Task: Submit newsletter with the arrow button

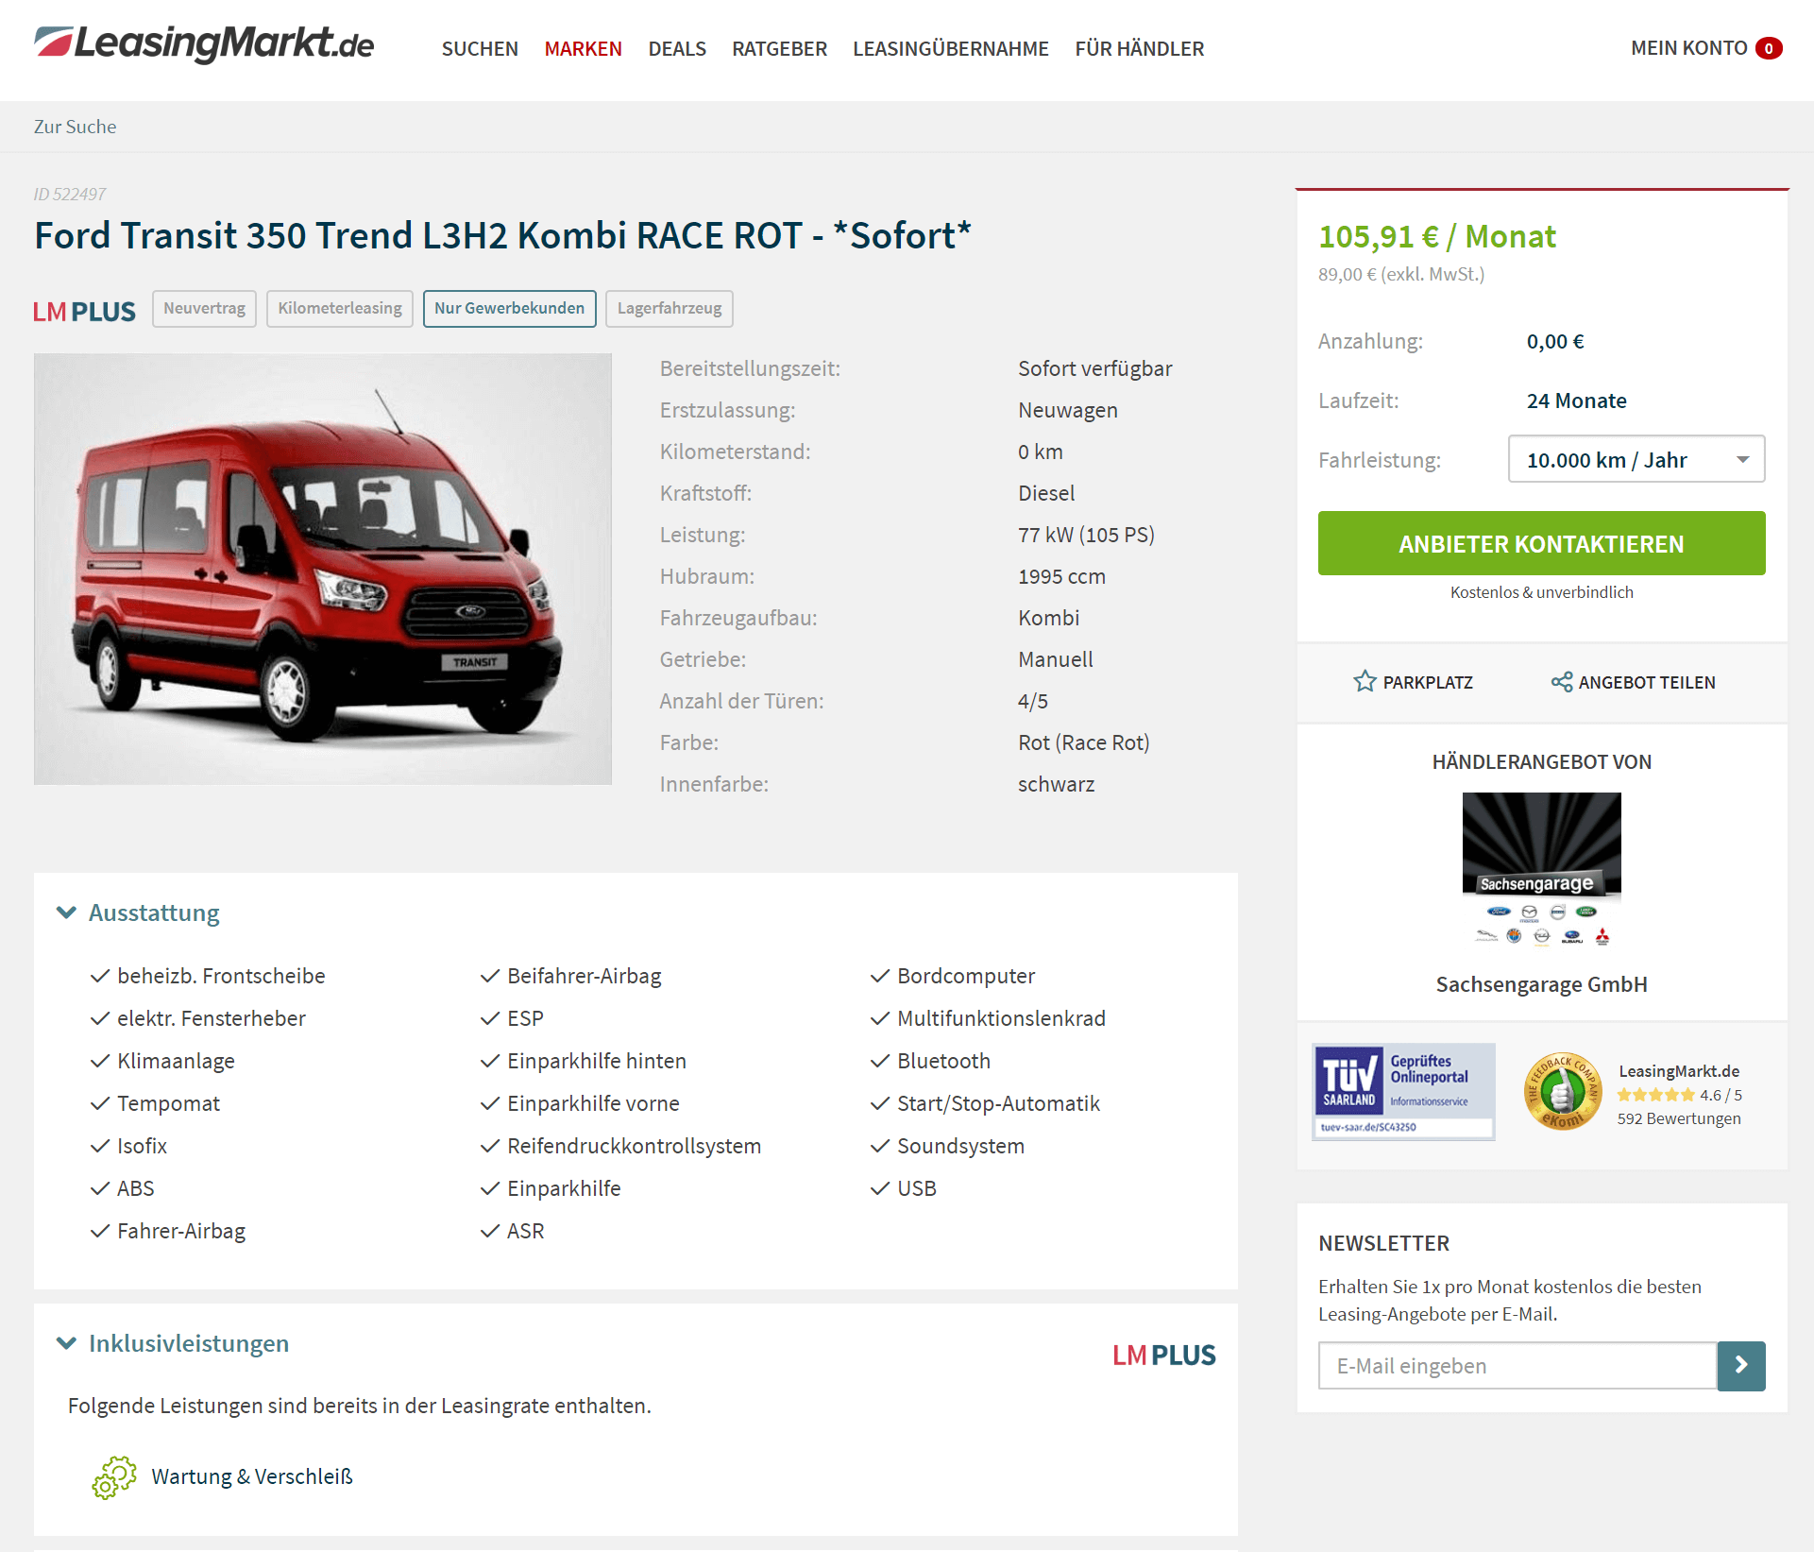Action: pos(1741,1365)
